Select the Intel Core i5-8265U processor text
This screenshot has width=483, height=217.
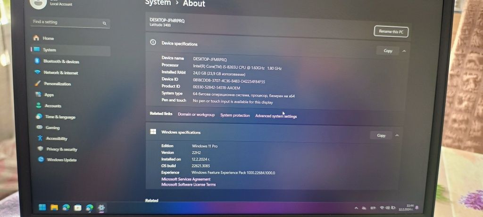click(237, 67)
